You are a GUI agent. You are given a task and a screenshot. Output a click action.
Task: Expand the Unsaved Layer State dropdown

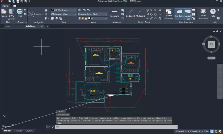(92, 14)
